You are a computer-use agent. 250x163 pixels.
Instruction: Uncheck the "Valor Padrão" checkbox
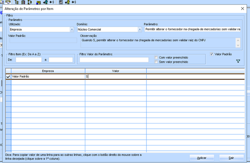(212, 54)
